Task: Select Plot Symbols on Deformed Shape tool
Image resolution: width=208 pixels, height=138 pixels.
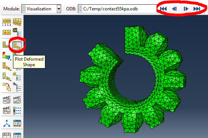Action: pyautogui.click(x=7, y=66)
